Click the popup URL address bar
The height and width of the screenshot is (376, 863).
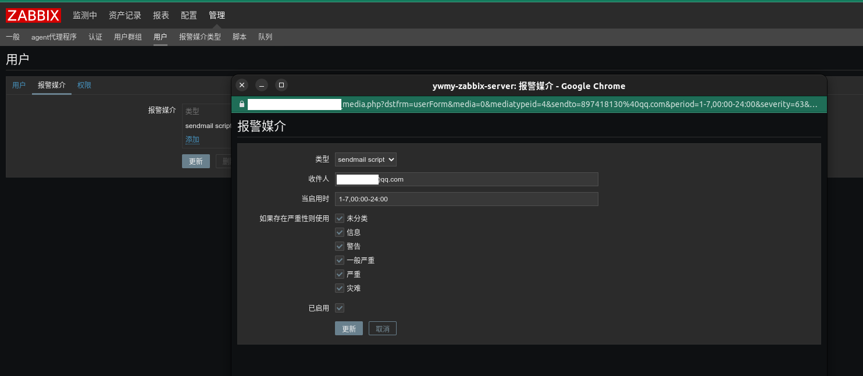529,104
